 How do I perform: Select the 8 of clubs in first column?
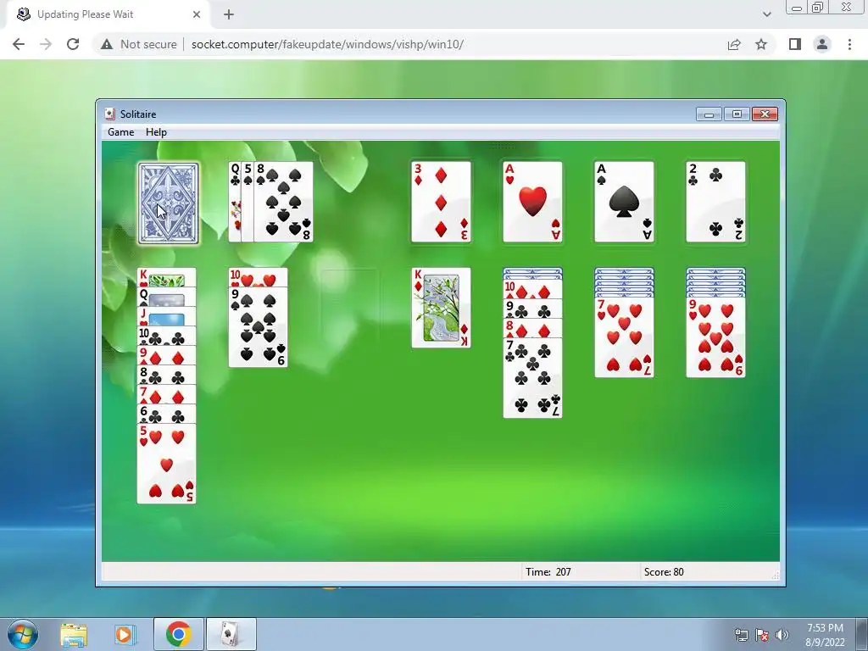click(167, 375)
